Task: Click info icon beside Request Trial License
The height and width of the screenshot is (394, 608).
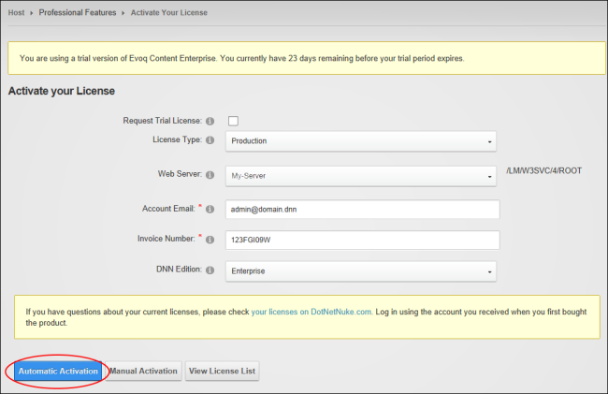Action: 210,121
